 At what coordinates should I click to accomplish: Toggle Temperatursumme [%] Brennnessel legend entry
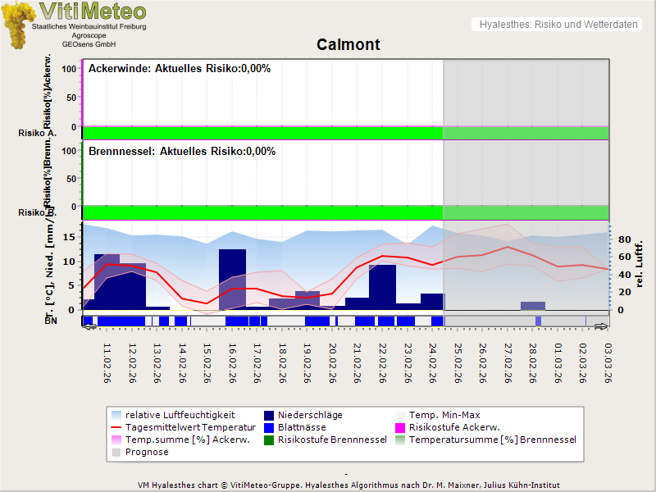[x=492, y=440]
